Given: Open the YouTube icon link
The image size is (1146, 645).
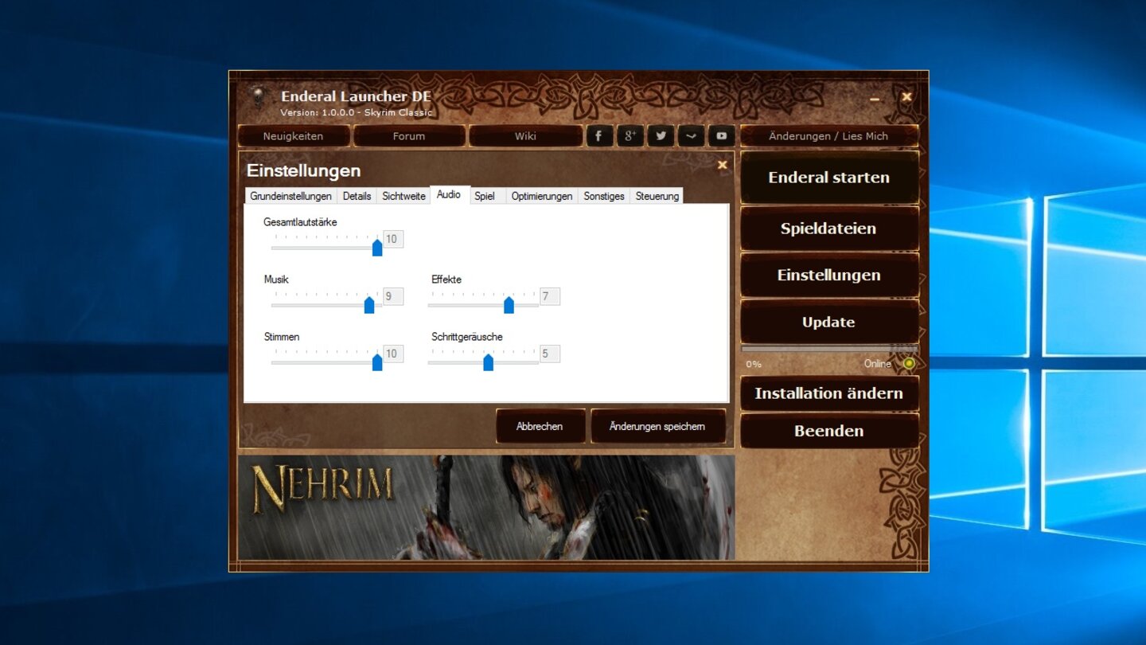Looking at the screenshot, I should tap(721, 136).
